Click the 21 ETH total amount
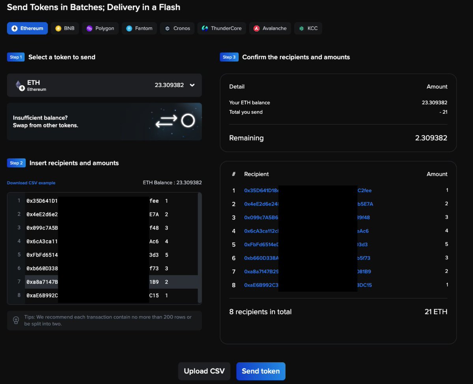This screenshot has height=384, width=473. coord(436,312)
